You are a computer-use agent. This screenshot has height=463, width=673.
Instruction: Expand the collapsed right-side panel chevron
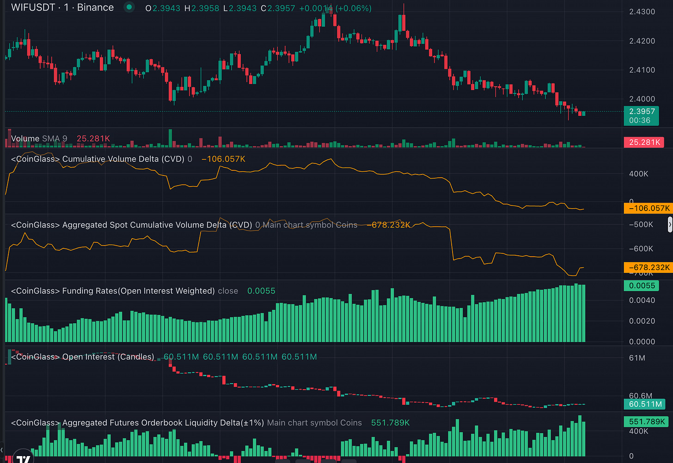click(x=670, y=224)
